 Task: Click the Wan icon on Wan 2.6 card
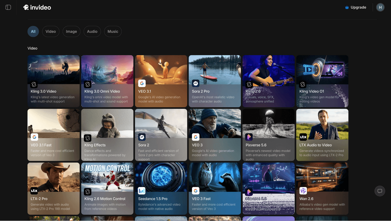pos(303,191)
